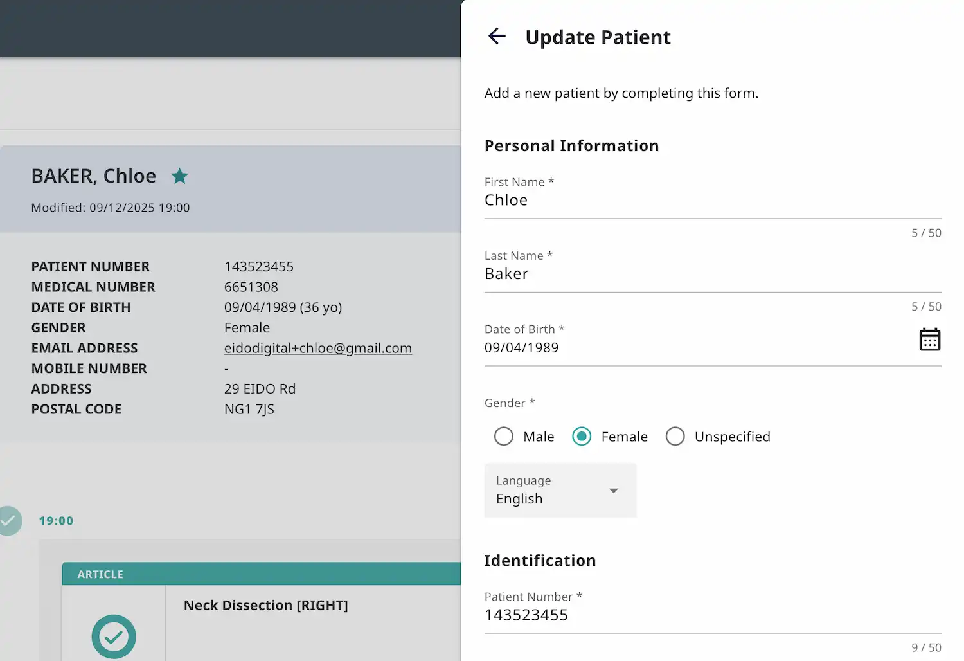Click the Personal Information section heading

[571, 145]
